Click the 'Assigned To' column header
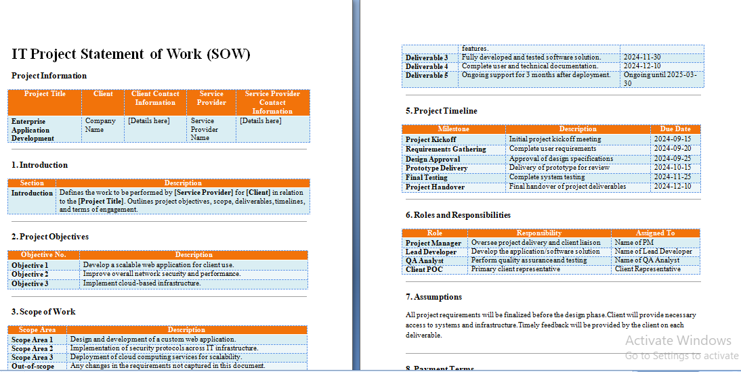 pos(655,233)
